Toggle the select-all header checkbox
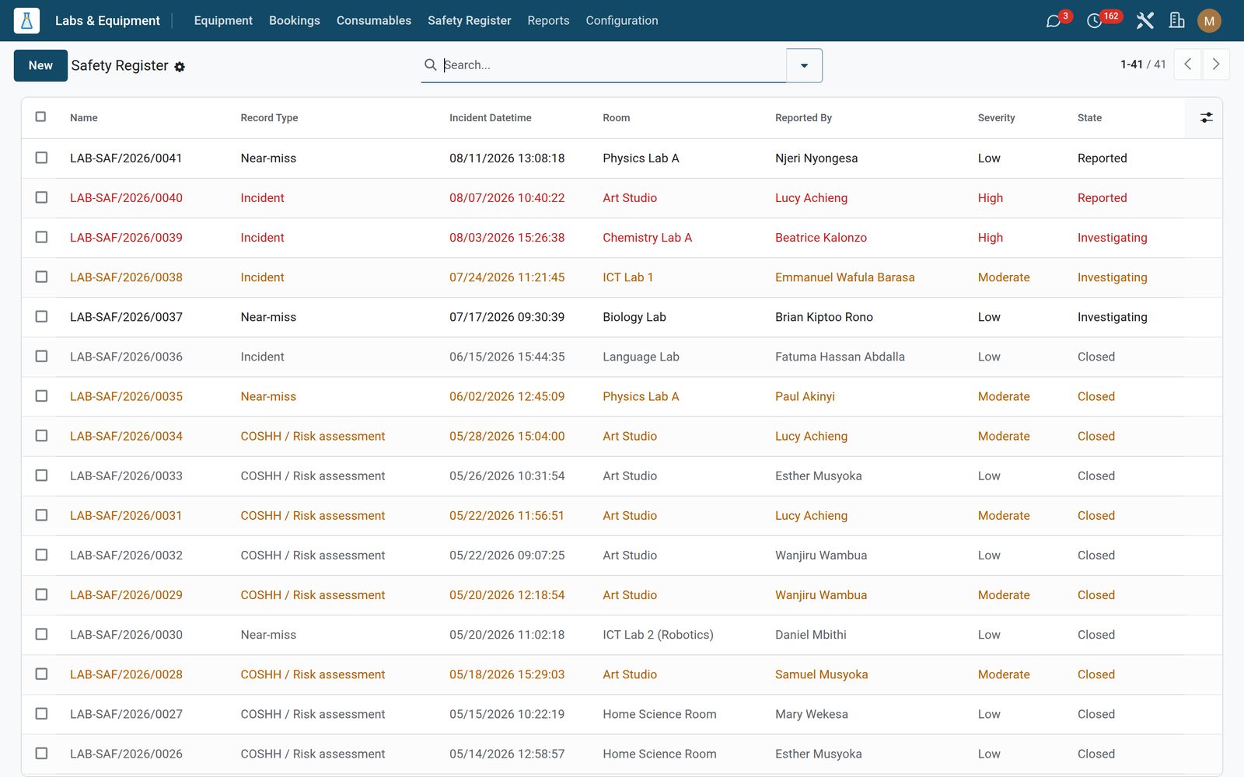 click(x=40, y=117)
